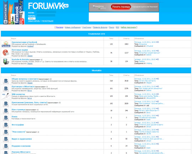Go to last post arrow in Разговоры о ВКонтакте row
Image resolution: width=192 pixels, height=154 pixels.
point(158,87)
